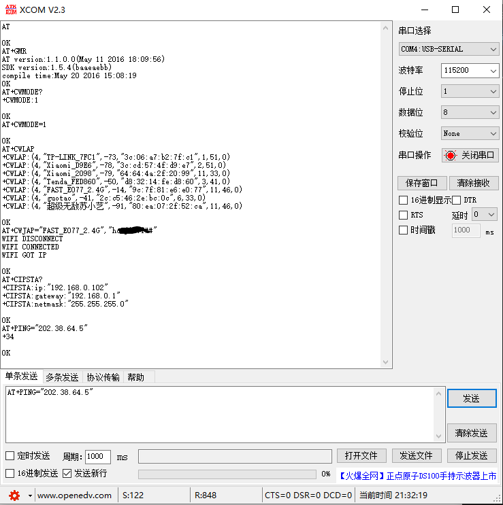Viewport: 503px width, 505px height.
Task: Open the COM4:USB-SERIAL port dropdown
Action: tap(449, 49)
